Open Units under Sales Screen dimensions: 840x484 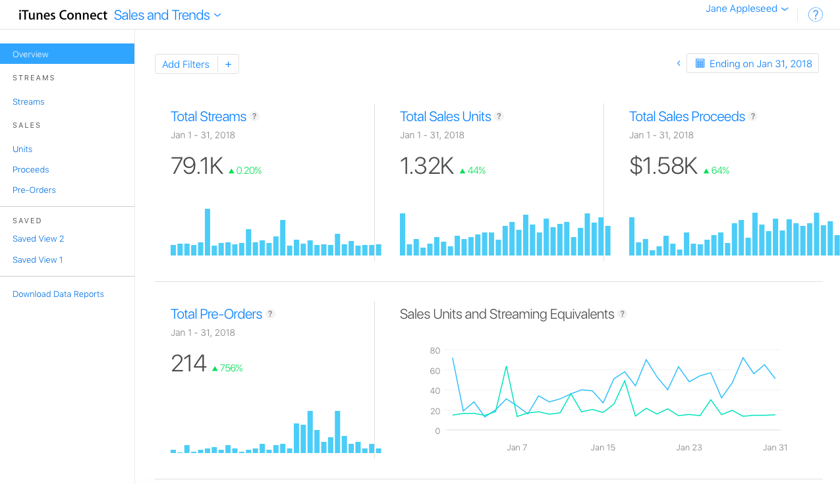22,149
